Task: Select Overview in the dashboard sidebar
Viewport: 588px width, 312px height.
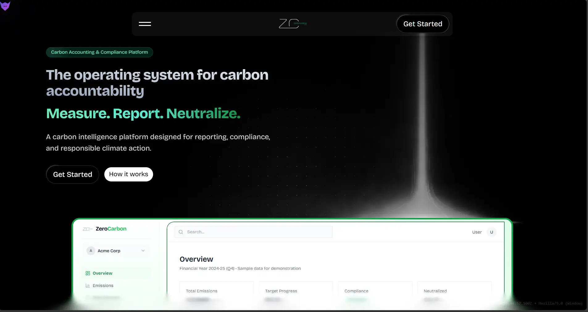Action: pyautogui.click(x=102, y=273)
